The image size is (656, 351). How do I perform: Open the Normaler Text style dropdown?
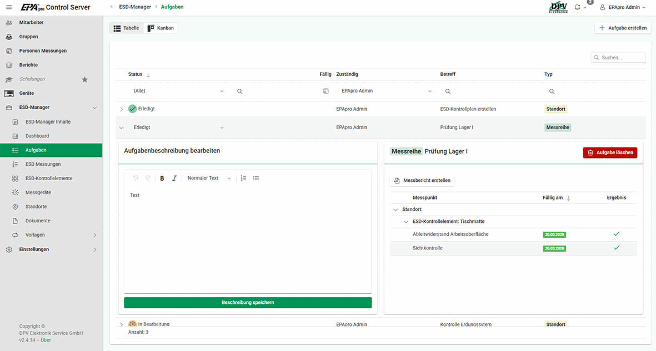pos(209,178)
